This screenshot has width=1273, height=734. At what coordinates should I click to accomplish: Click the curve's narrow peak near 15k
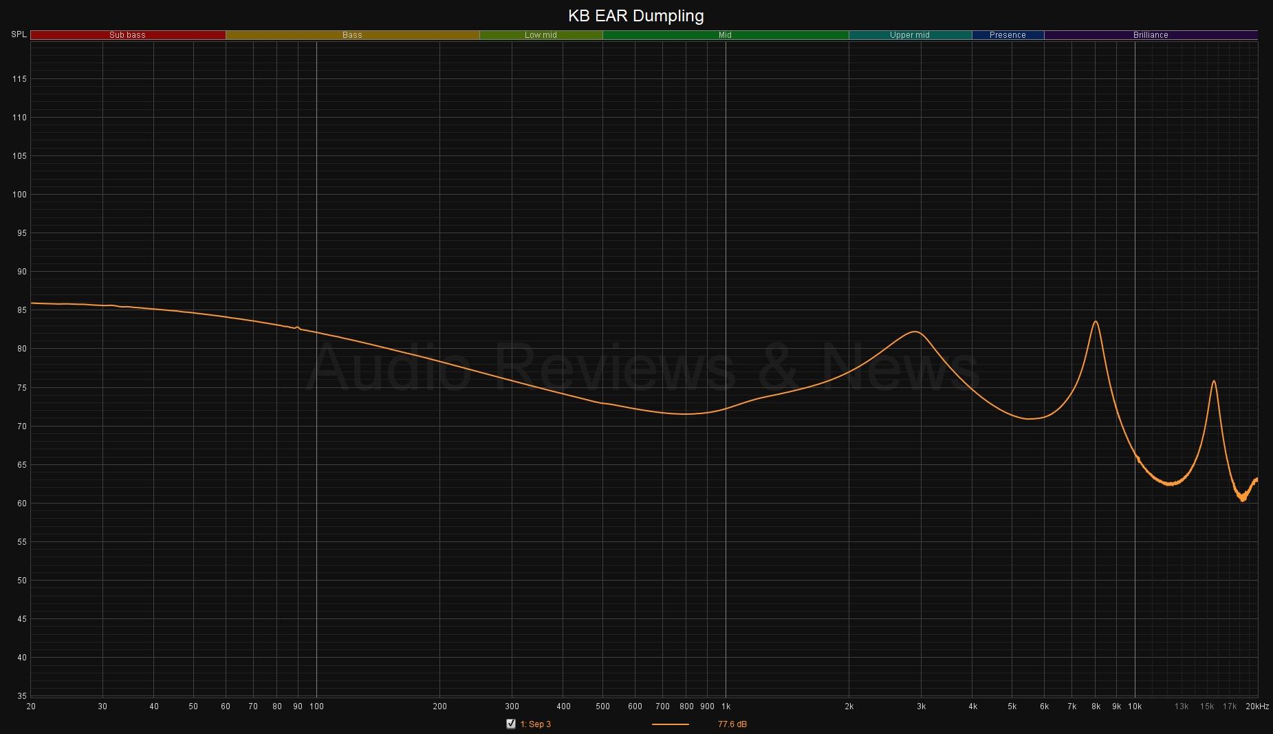coord(1214,381)
